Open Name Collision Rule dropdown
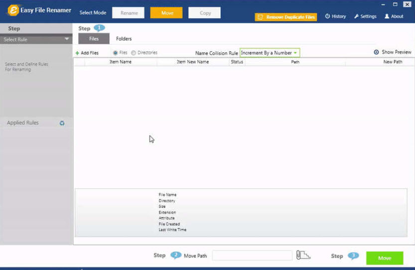Screen dimensions: 415x270 click(x=270, y=53)
